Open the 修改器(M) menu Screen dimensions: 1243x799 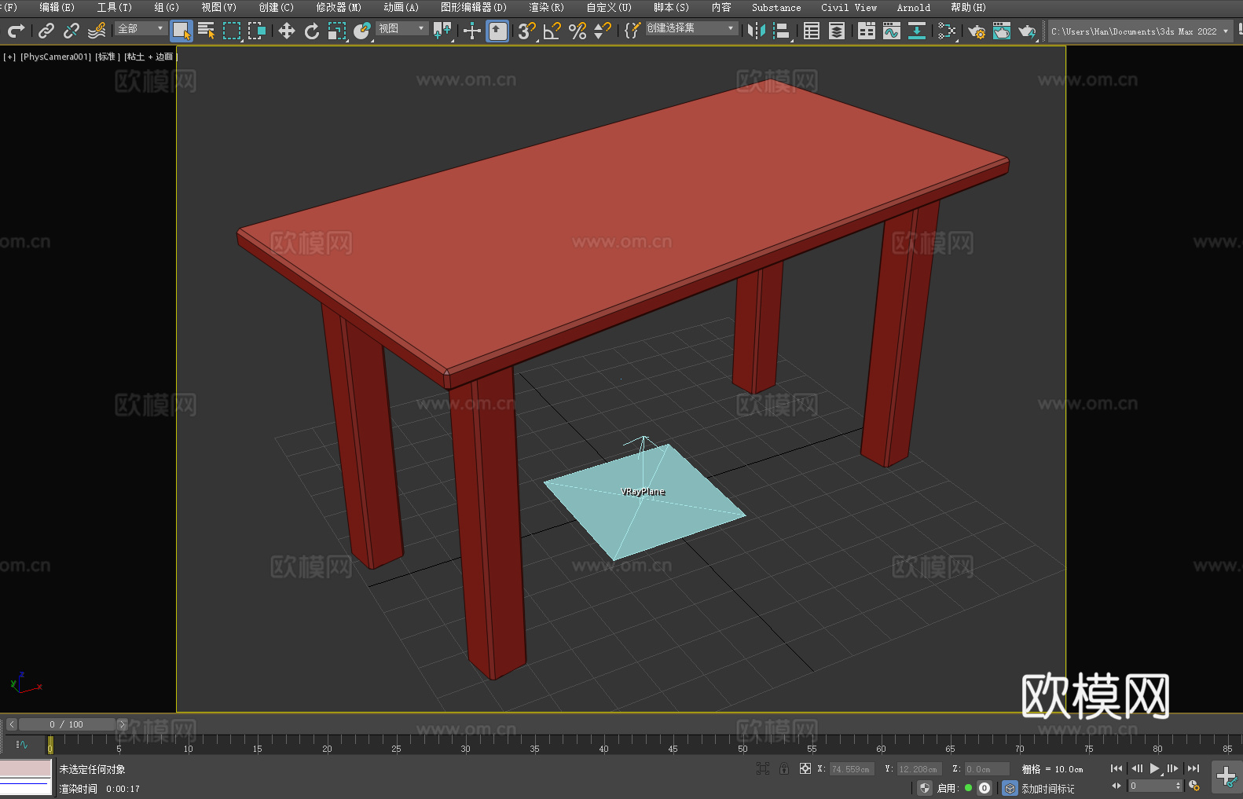(339, 7)
